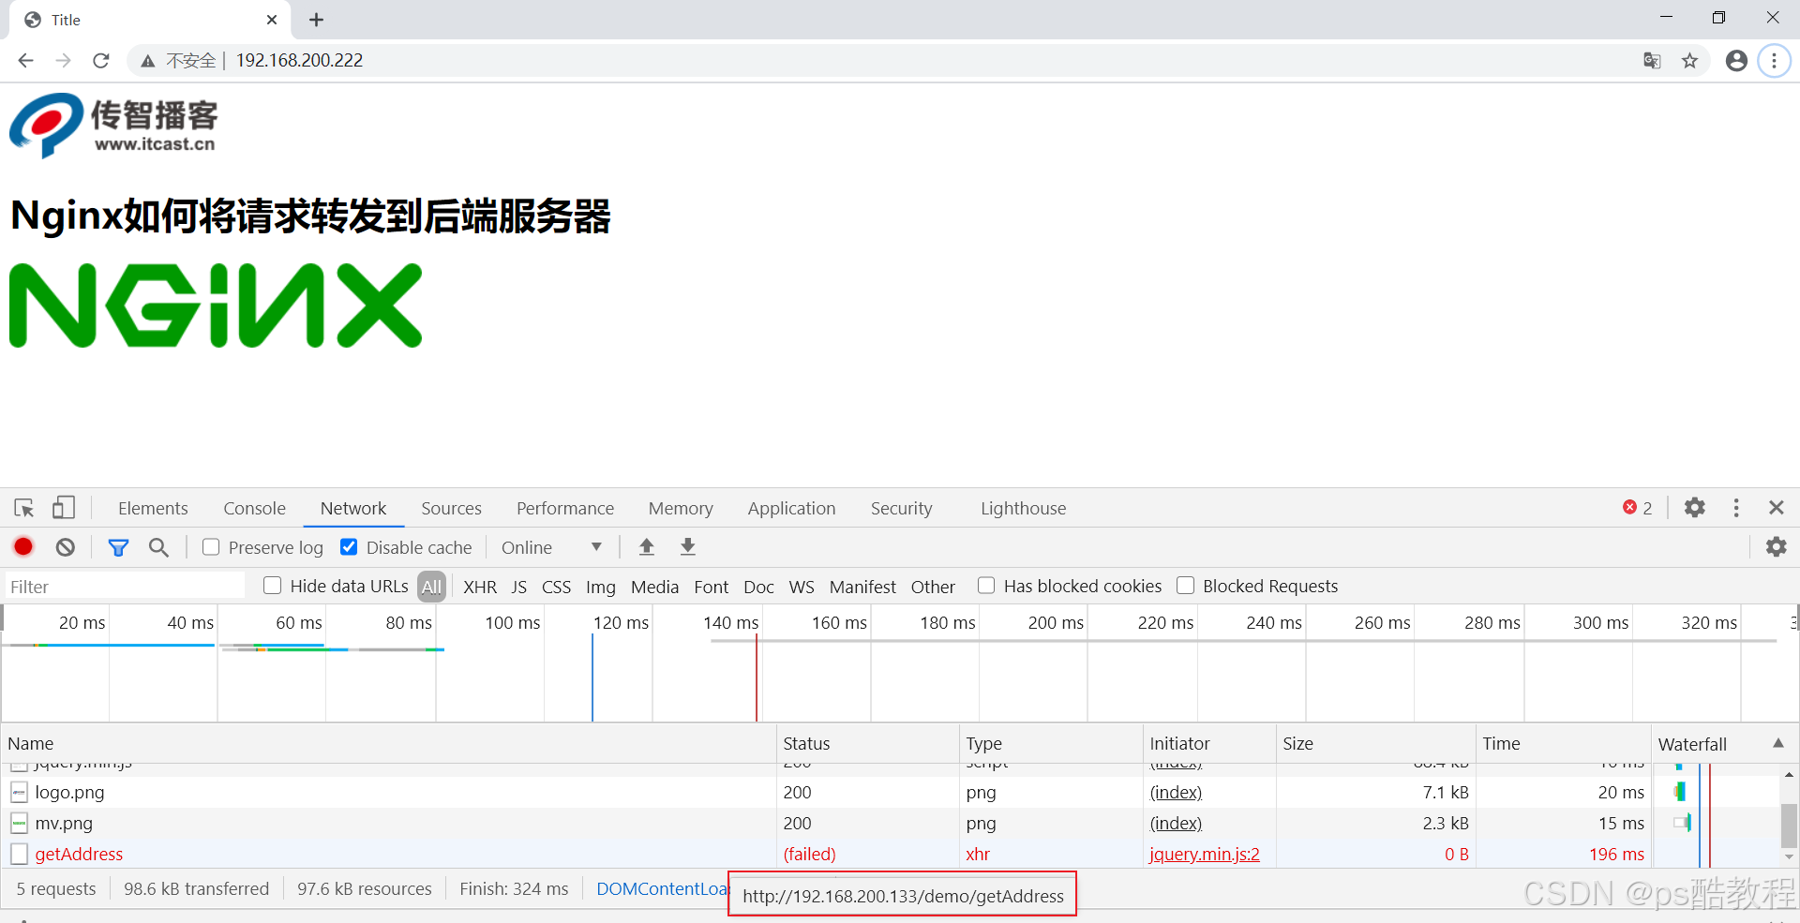Import HAR file with upload arrow
This screenshot has height=923, width=1800.
[646, 547]
